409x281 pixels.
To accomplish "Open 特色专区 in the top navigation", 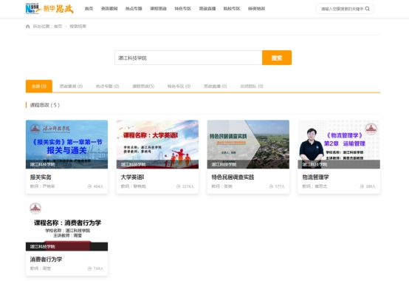I will [183, 9].
